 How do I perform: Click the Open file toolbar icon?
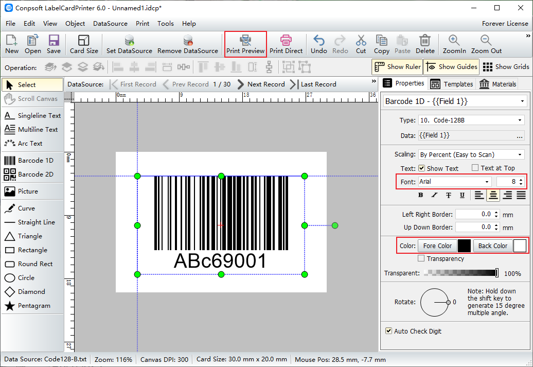tap(32, 44)
